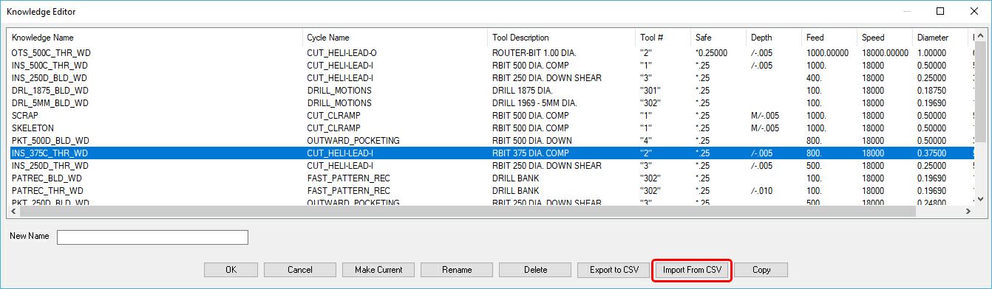Screen dimensions: 992x289
Task: Click Make Current button
Action: 378,270
